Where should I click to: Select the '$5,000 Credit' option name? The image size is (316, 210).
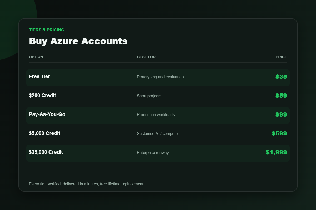[45, 133]
